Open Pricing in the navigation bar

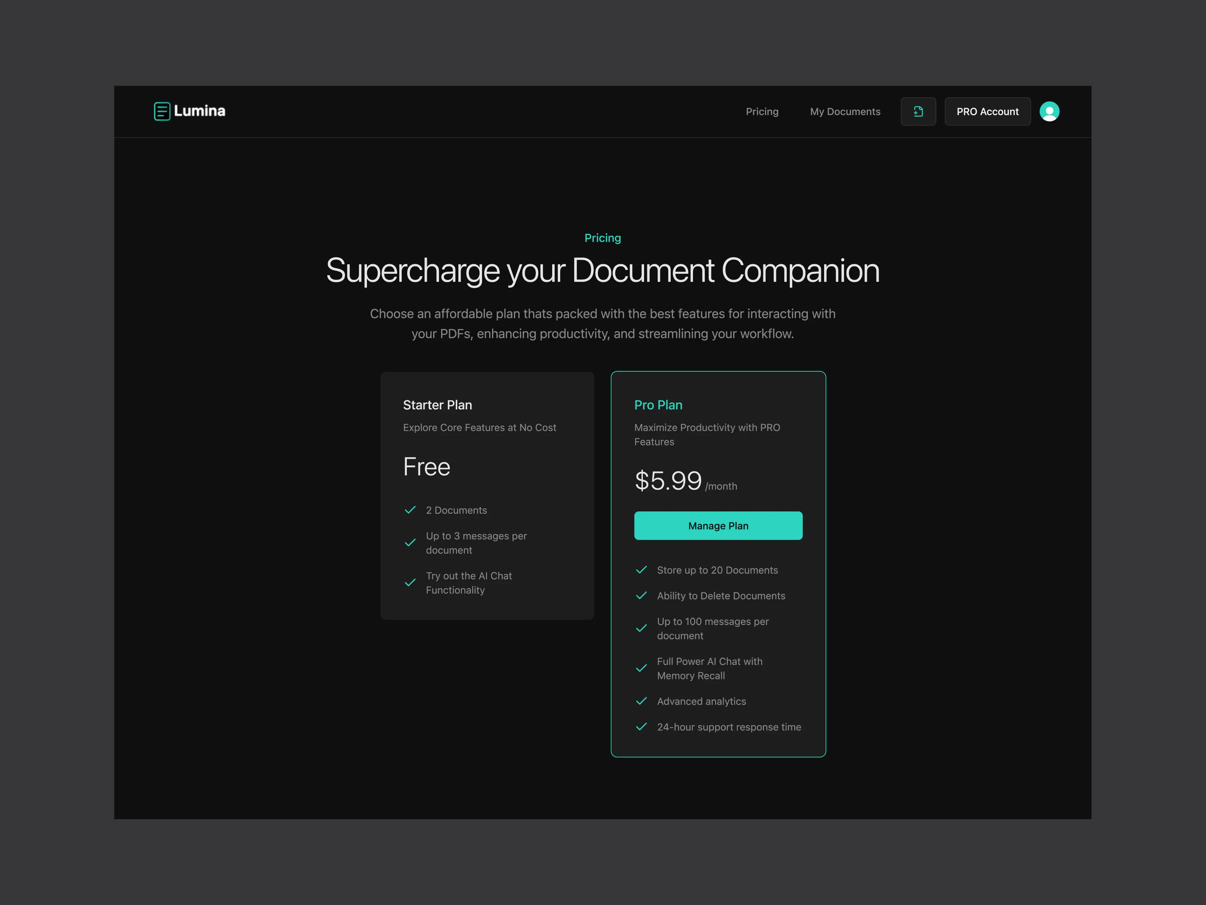[762, 111]
